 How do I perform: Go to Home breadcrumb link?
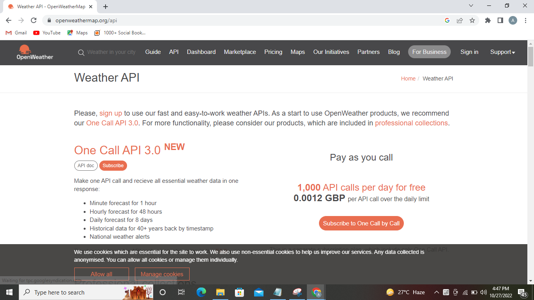(408, 79)
